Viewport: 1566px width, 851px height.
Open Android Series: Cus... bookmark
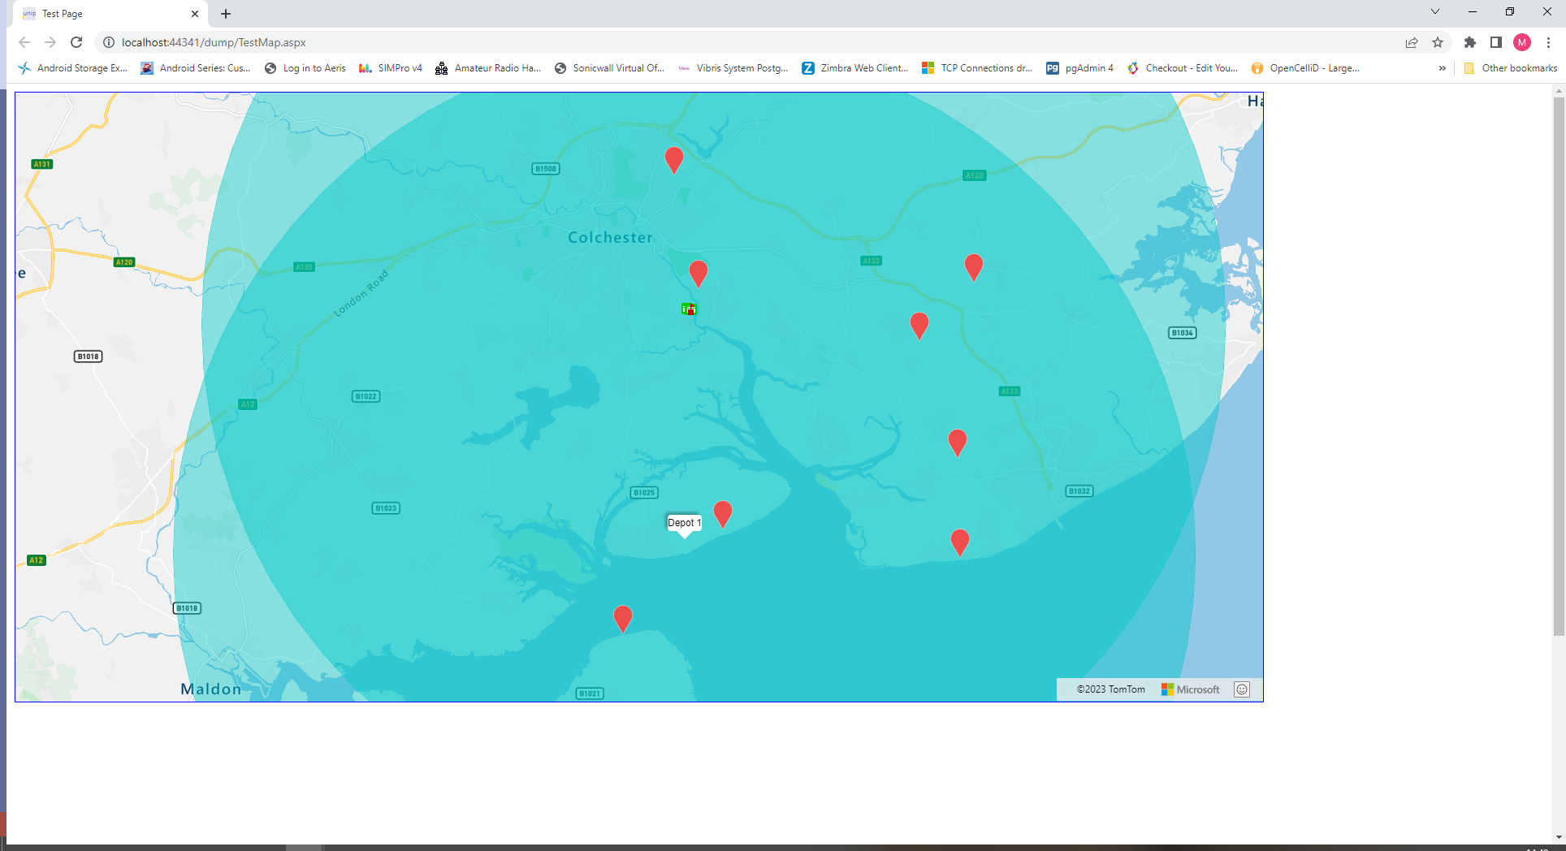(196, 68)
